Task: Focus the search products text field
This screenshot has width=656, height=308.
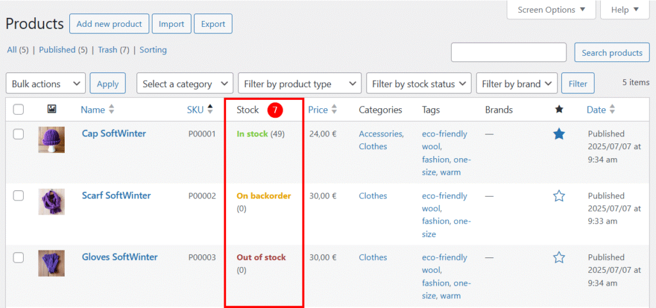Action: pos(509,53)
